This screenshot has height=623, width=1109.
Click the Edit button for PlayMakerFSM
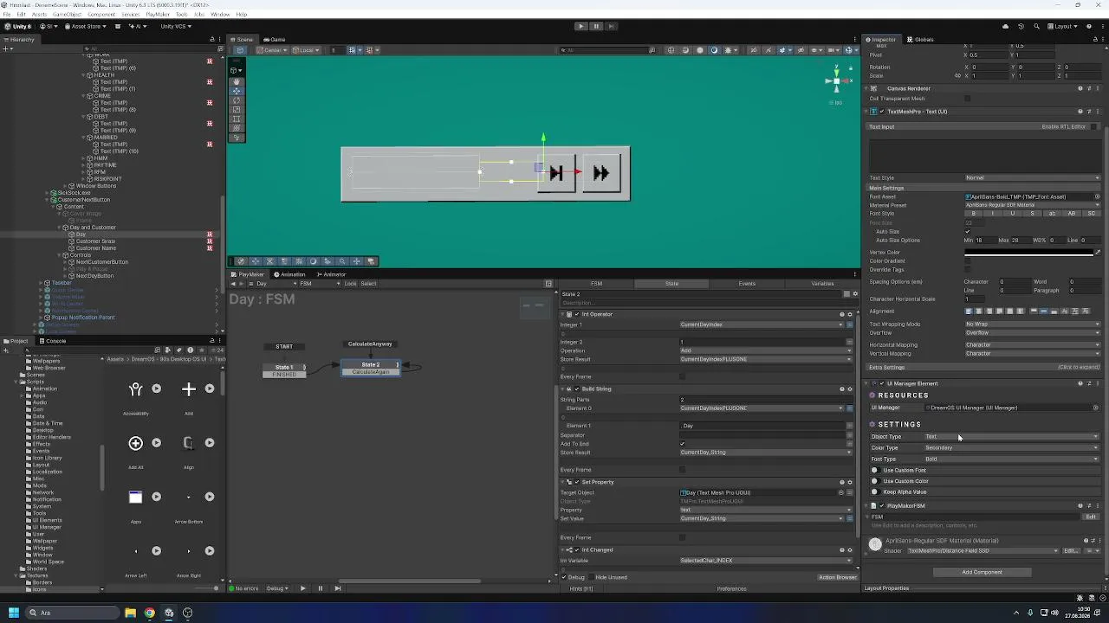pos(1091,517)
